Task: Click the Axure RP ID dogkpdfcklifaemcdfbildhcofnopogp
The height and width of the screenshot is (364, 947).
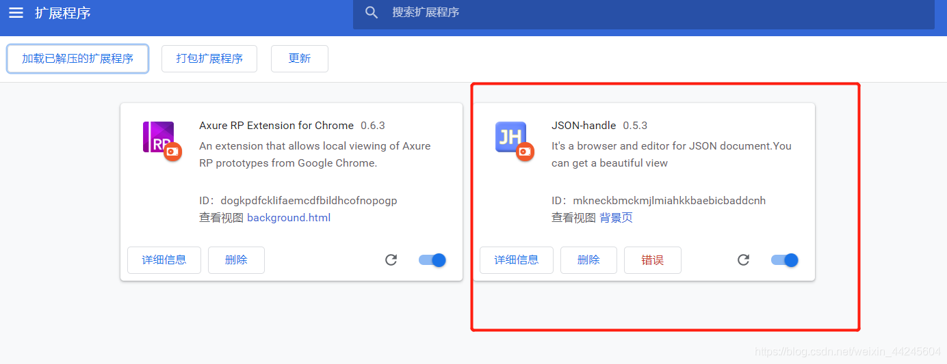Action: 298,201
